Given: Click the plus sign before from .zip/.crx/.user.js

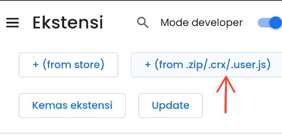Looking at the screenshot, I should (x=148, y=65).
